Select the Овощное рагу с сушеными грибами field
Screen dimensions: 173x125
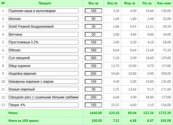[x=44, y=97]
